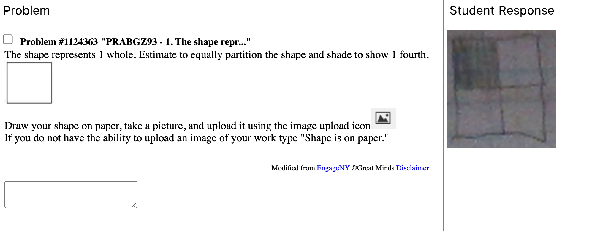This screenshot has height=231, width=592.
Task: Click the empty square shape in the problem
Action: [x=29, y=83]
